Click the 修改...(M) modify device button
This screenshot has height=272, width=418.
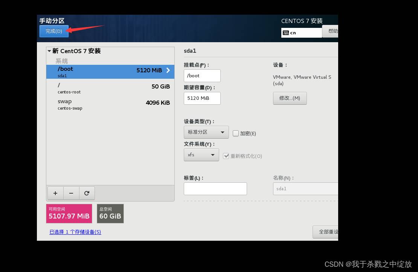click(290, 98)
